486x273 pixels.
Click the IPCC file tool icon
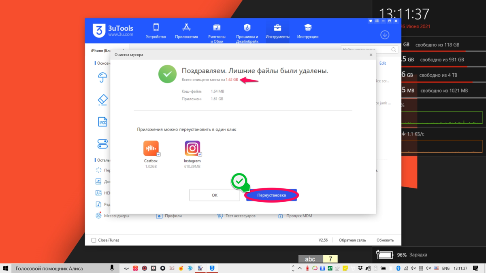[102, 122]
